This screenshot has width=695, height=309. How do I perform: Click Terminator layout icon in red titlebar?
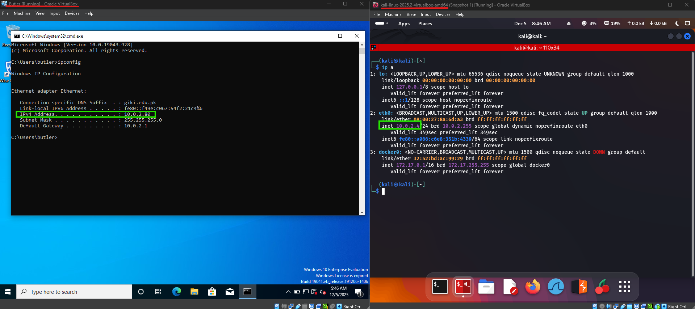click(x=373, y=47)
